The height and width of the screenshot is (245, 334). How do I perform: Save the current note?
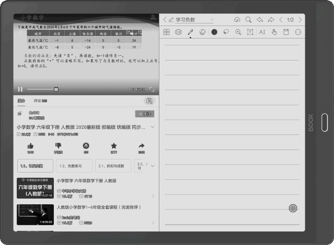pos(286,32)
